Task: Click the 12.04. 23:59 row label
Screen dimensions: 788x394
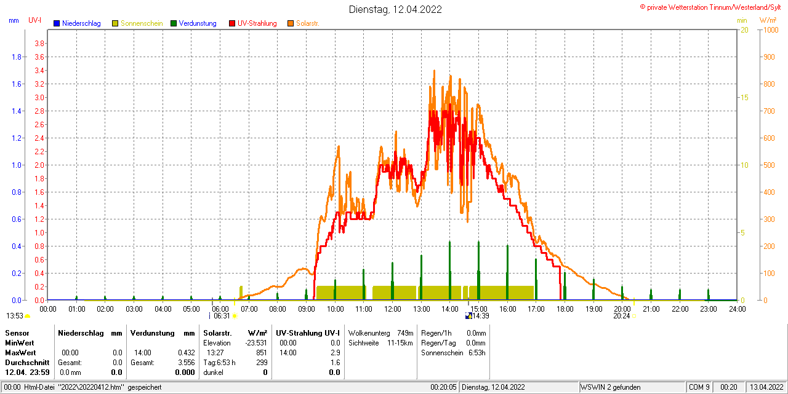Action: 27,372
